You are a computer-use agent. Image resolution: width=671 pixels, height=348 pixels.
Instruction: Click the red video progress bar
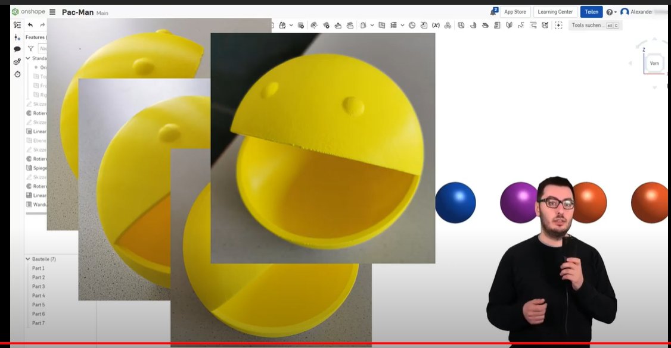click(x=335, y=343)
